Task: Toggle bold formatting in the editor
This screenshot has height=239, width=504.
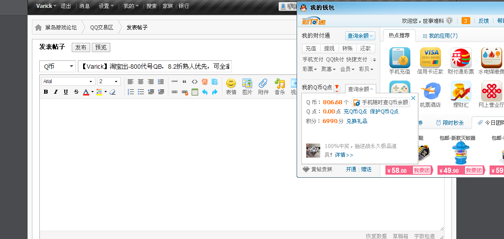Action: point(45,92)
